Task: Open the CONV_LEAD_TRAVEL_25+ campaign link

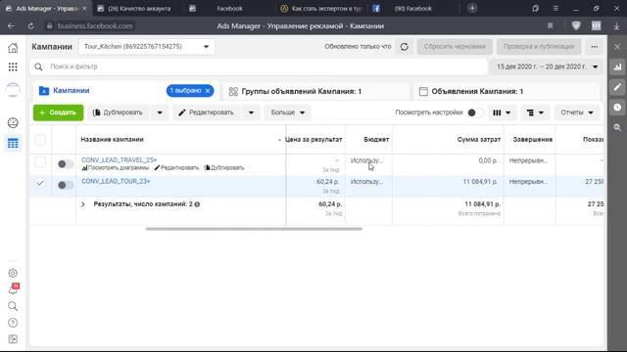Action: (120, 160)
